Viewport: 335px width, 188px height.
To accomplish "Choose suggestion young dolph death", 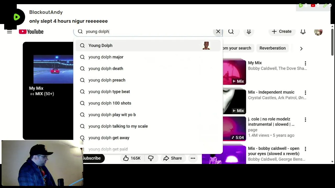I will [148, 68].
